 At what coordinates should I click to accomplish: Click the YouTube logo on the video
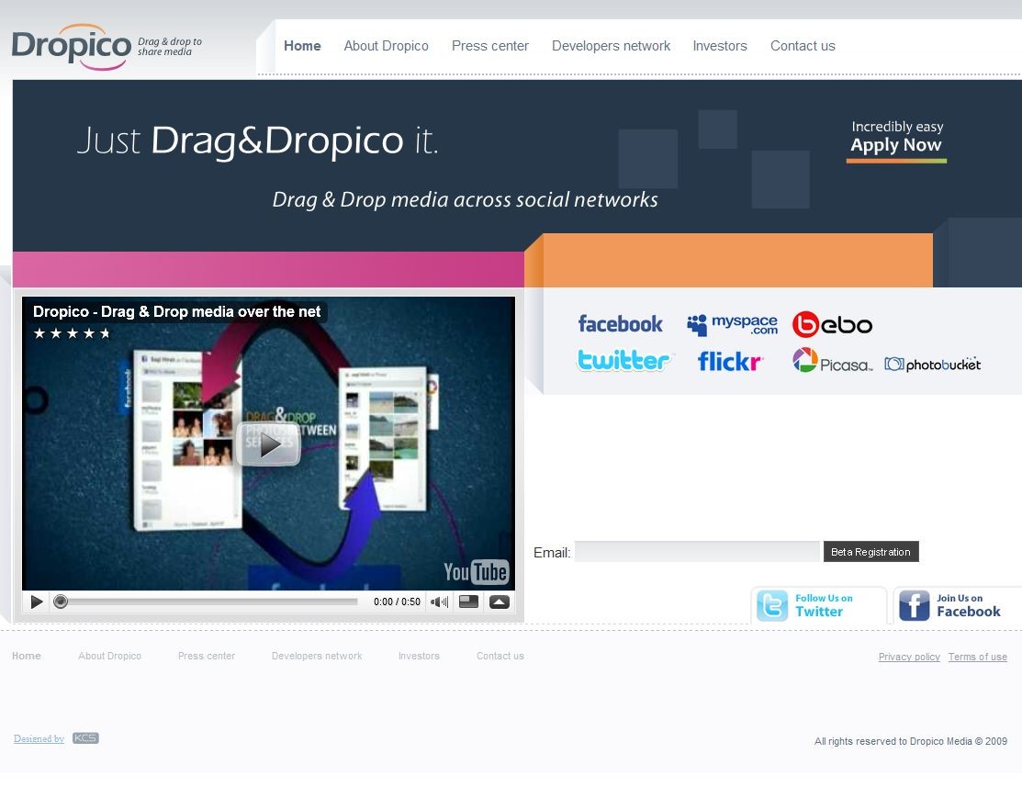pos(476,572)
